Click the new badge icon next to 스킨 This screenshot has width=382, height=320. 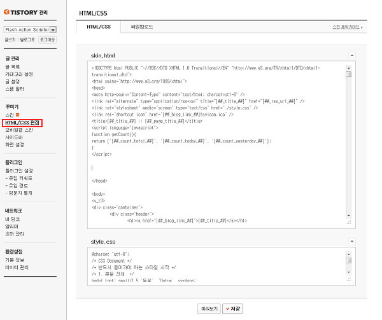pos(18,115)
